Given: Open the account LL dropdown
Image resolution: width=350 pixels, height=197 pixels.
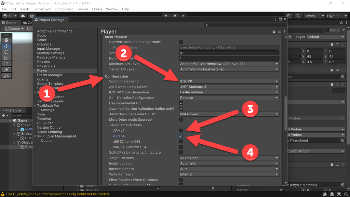Looking at the screenshot, I should tap(10, 16).
